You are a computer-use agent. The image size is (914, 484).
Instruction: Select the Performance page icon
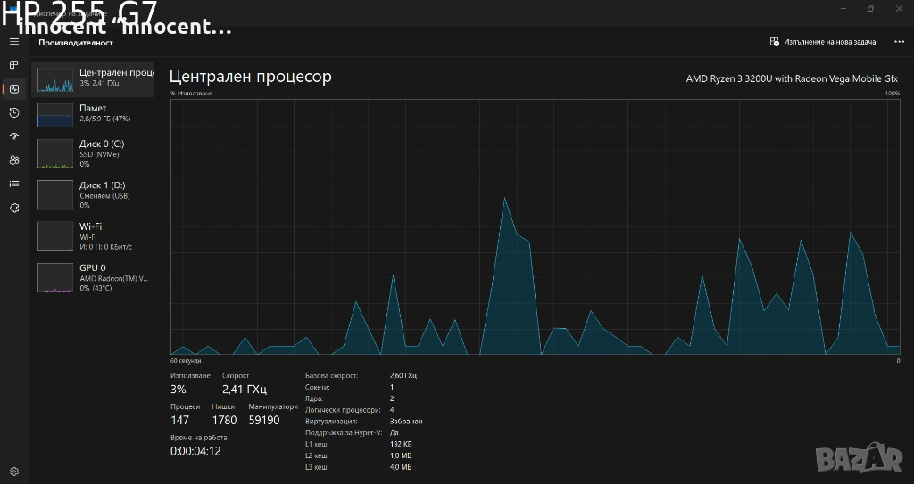coord(13,88)
